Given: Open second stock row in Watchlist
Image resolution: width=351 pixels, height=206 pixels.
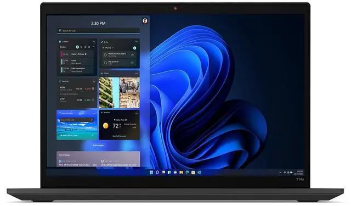Looking at the screenshot, I should [x=77, y=100].
